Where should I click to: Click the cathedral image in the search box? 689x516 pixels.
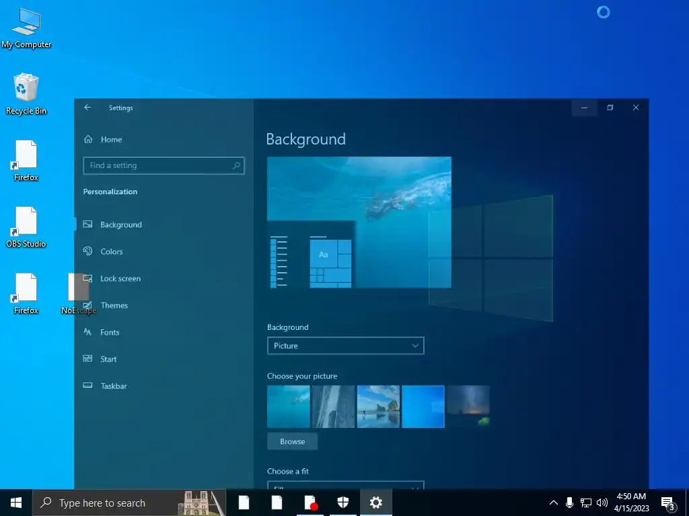[x=201, y=503]
